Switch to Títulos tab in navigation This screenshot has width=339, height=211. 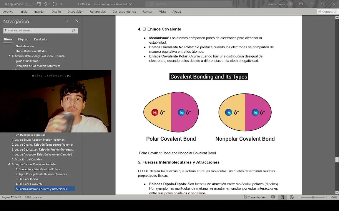pyautogui.click(x=8, y=39)
